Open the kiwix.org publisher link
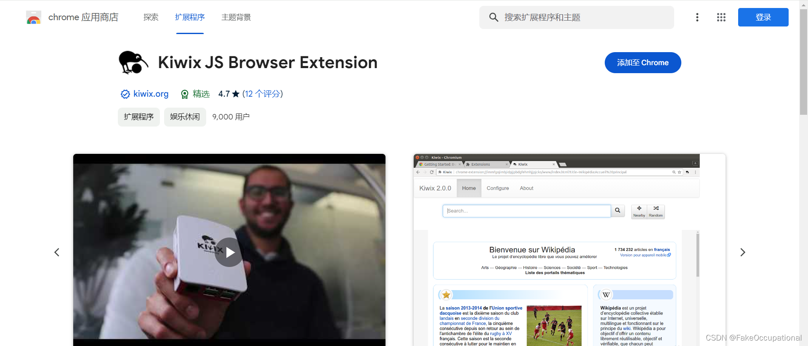Screen dimensions: 808x346 click(x=151, y=94)
